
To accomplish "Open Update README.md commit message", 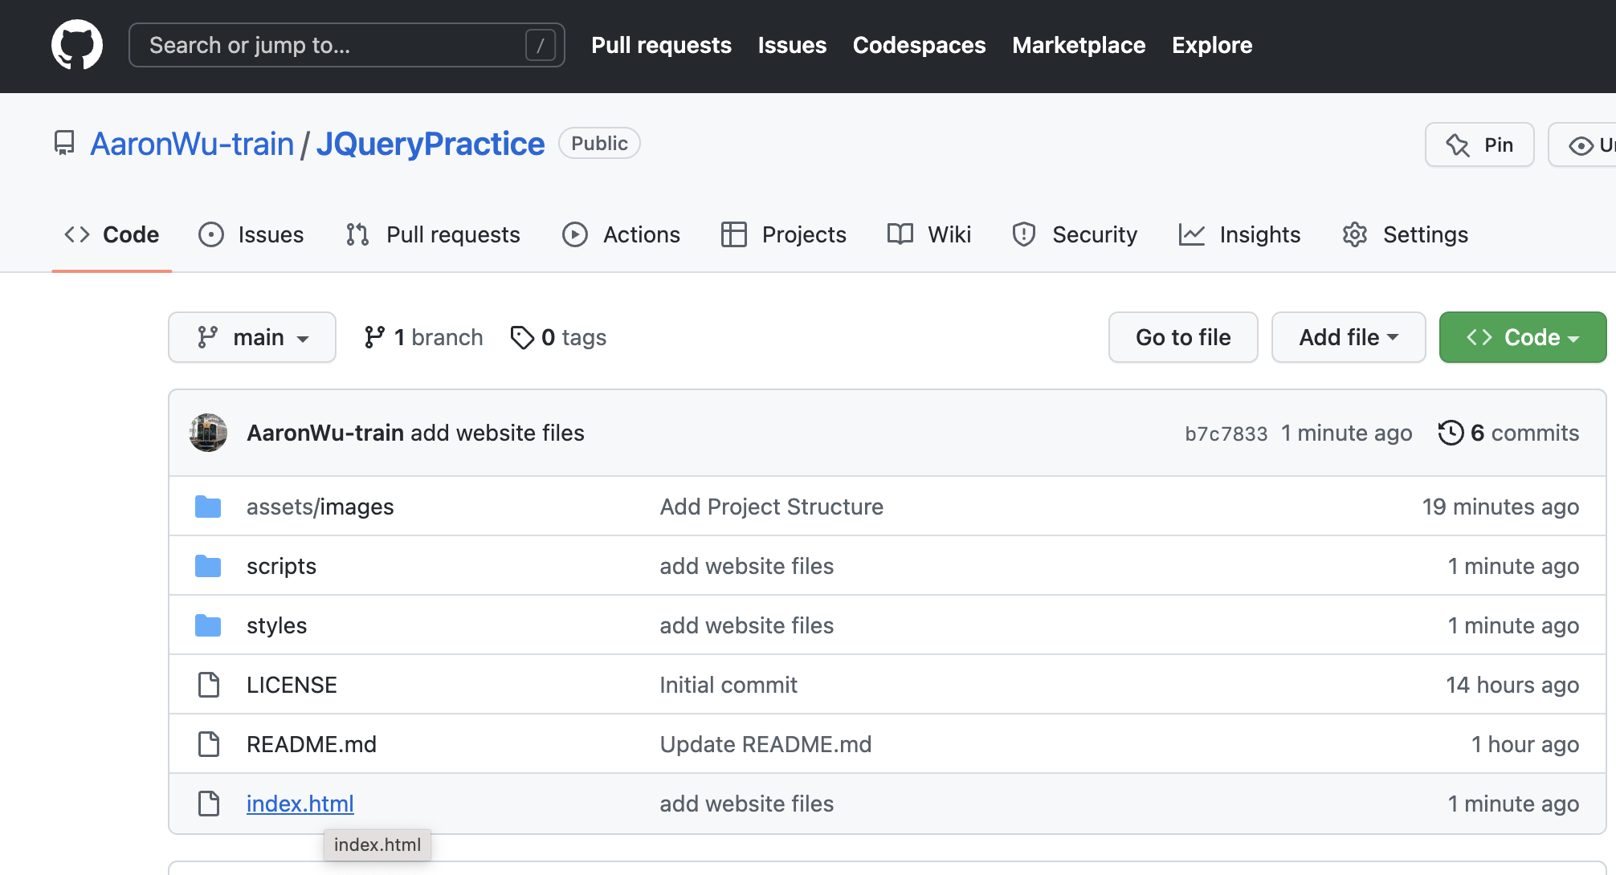I will [x=765, y=744].
